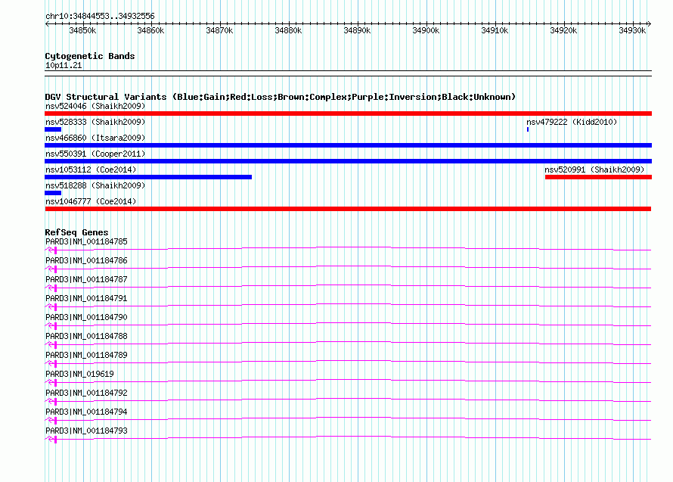The image size is (673, 482).
Task: Click the blue nsv550391 variant bar
Action: pos(348,161)
